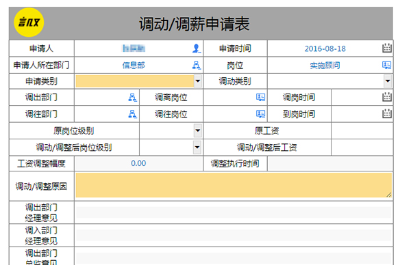Viewport: 411px width, 265px height.
Task: Click the yellow logo in the header
Action: [29, 23]
